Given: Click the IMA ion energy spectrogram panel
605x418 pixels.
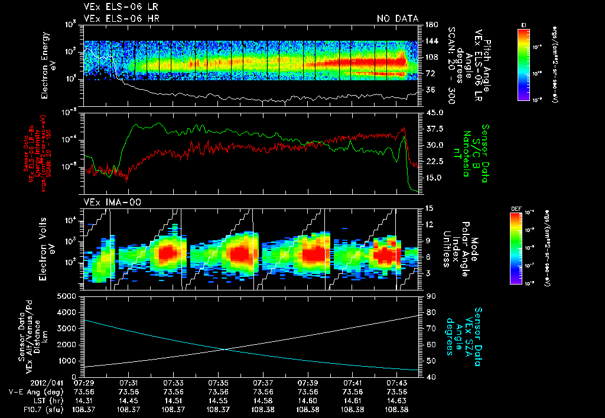Looking at the screenshot, I should point(251,250).
